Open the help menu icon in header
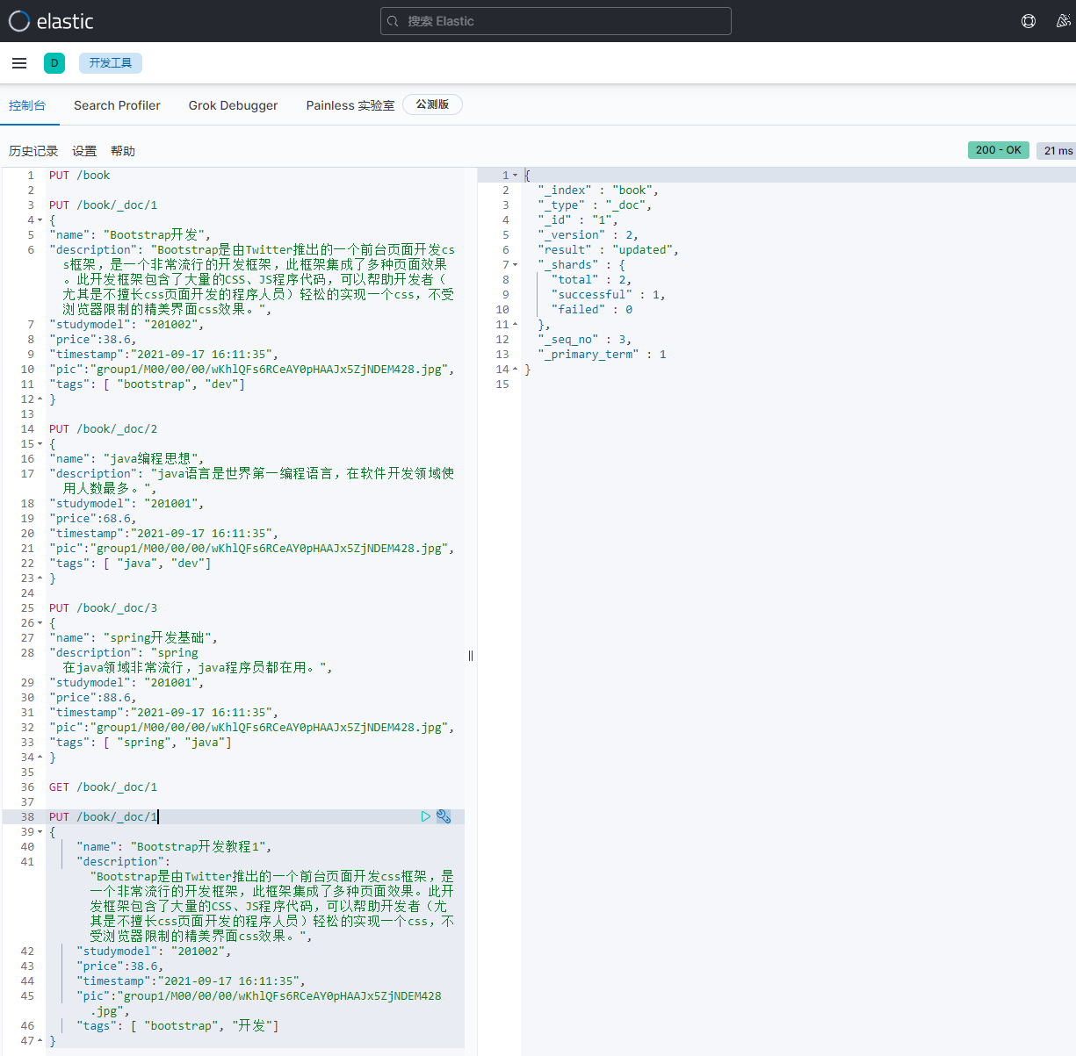Viewport: 1076px width, 1056px height. [x=1029, y=21]
